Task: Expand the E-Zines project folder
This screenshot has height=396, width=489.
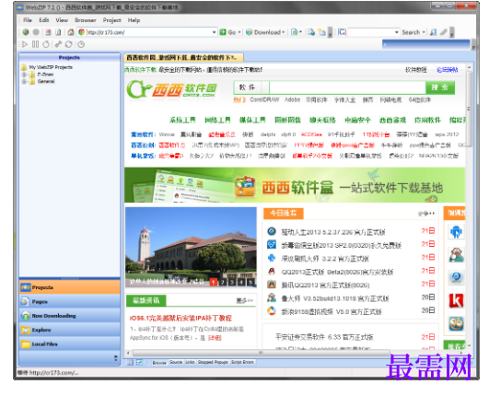Action: tap(24, 75)
